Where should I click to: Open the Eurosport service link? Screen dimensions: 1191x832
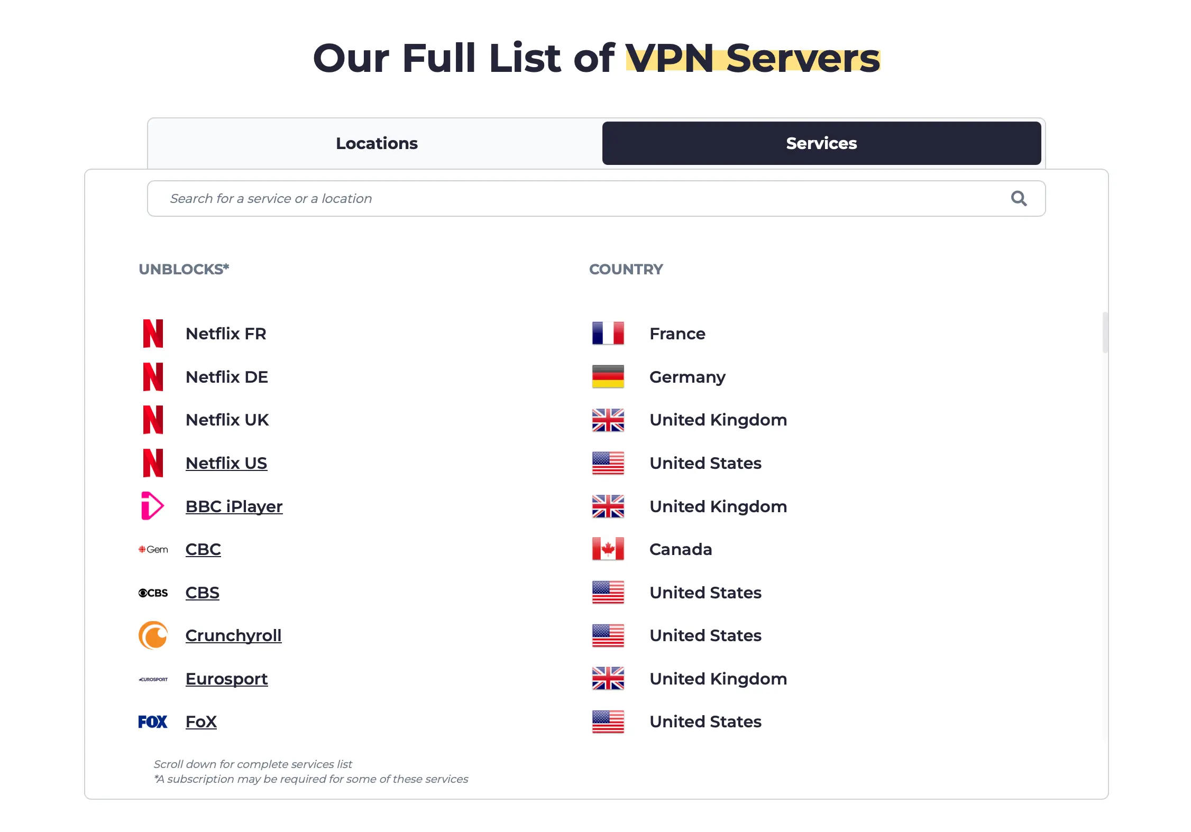point(226,679)
